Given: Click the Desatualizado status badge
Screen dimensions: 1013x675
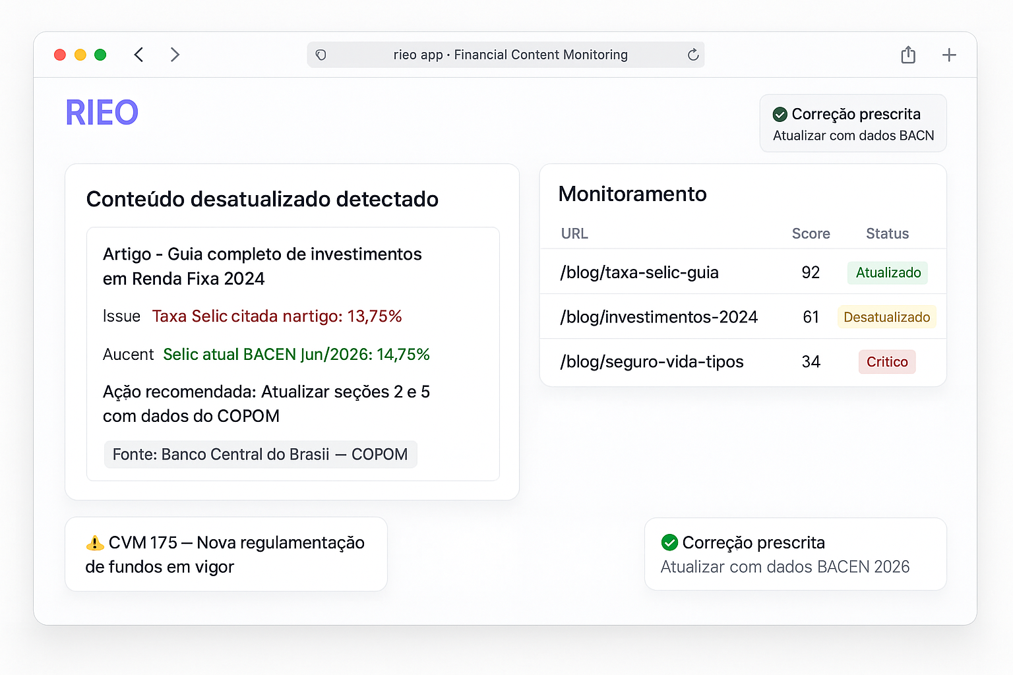Looking at the screenshot, I should [x=887, y=317].
